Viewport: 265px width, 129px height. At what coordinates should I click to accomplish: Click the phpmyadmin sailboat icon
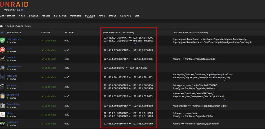click(x=2, y=68)
